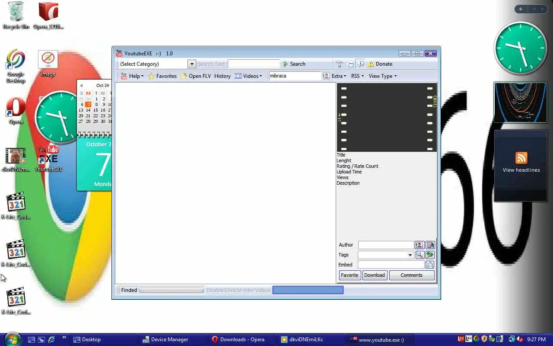The image size is (553, 346).
Task: Select the Google Desktop shortcut icon
Action: click(x=16, y=66)
